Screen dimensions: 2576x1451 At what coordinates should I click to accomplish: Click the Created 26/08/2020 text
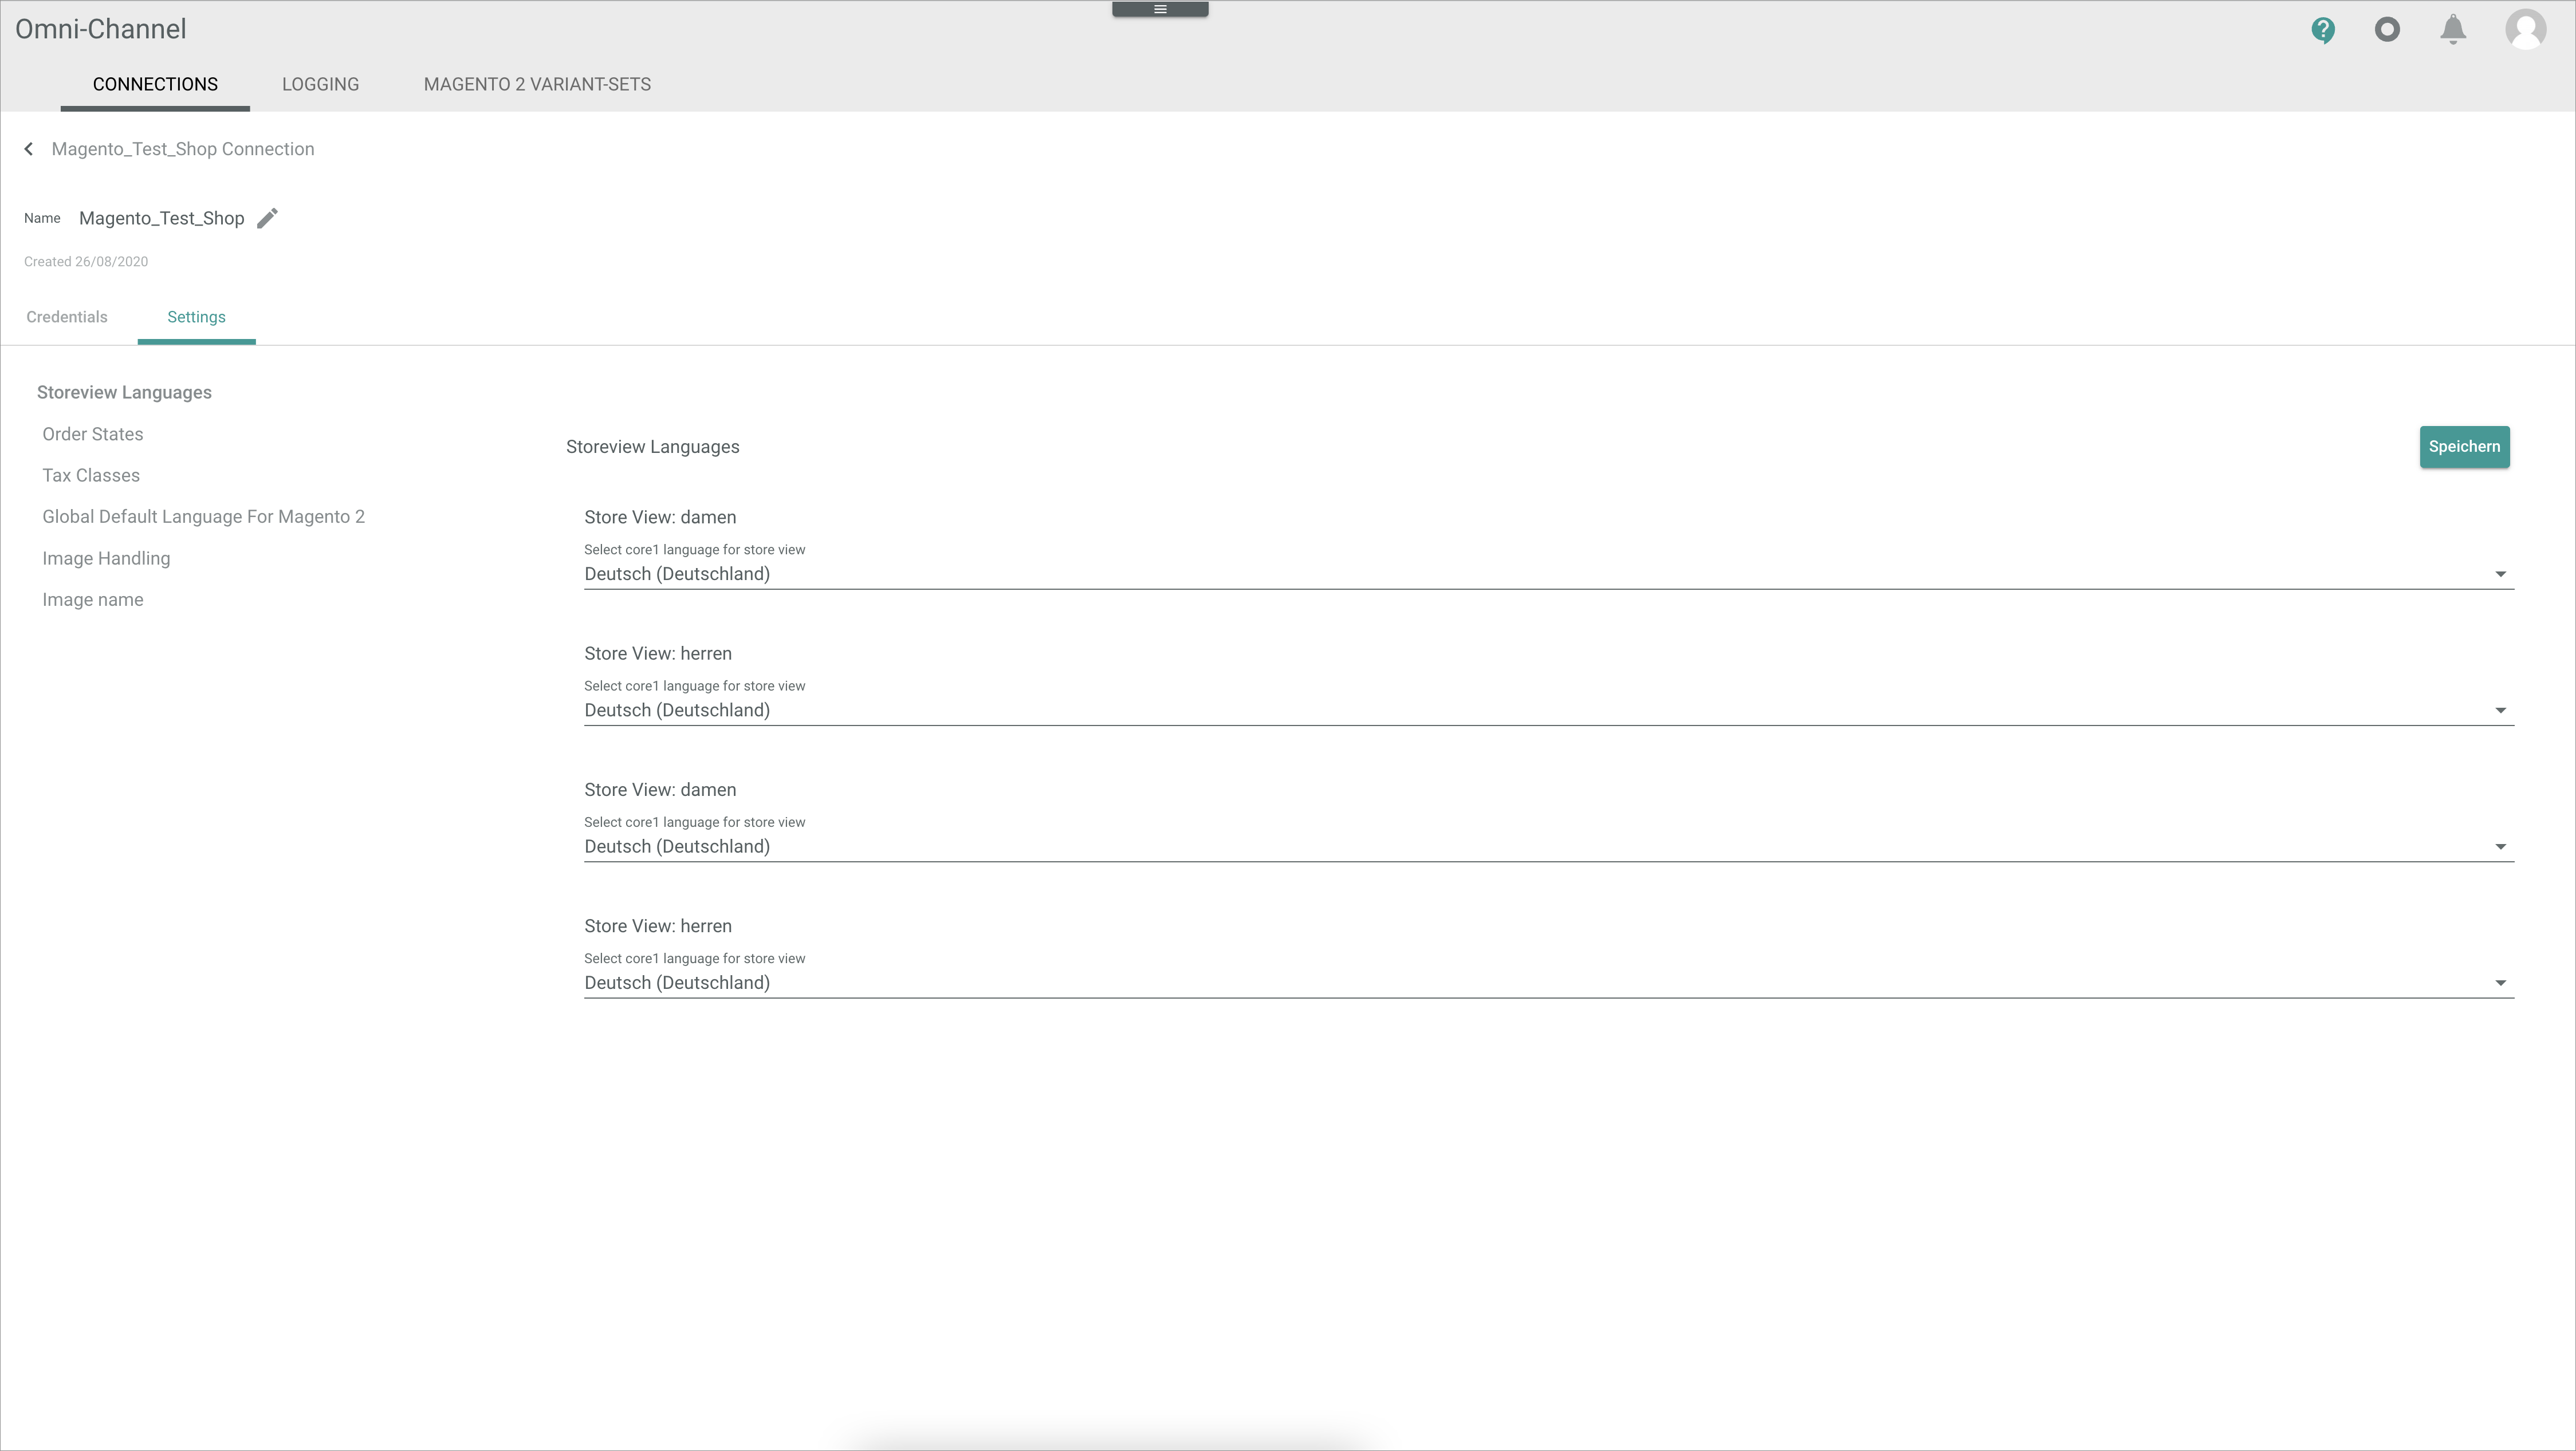[86, 262]
